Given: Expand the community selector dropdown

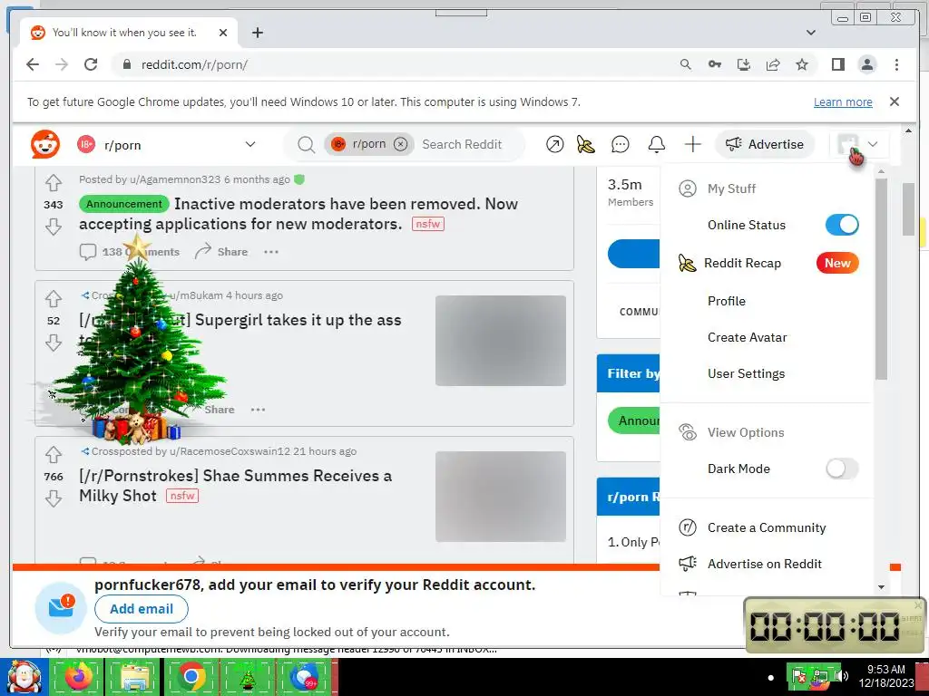Looking at the screenshot, I should pyautogui.click(x=250, y=144).
